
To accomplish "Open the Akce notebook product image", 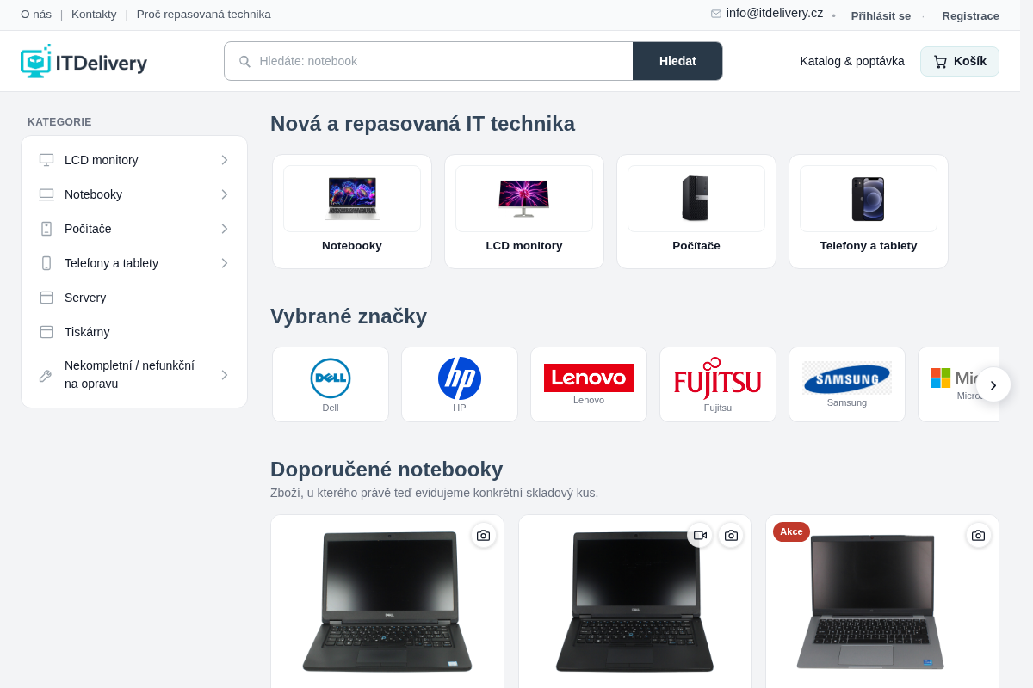I will [x=869, y=601].
